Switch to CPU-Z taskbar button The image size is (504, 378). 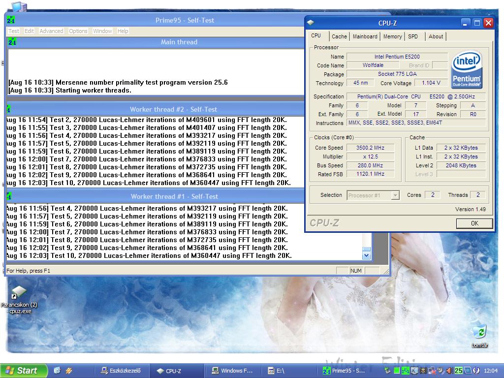tap(176, 371)
